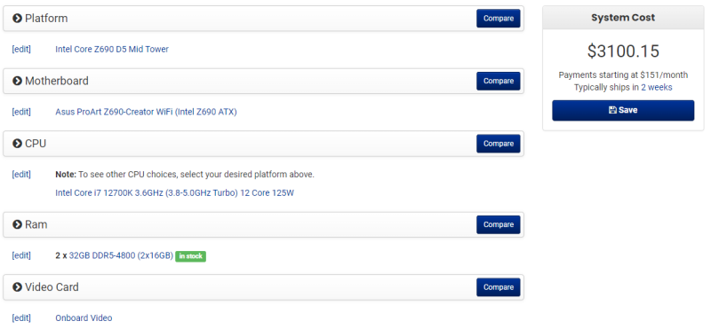The width and height of the screenshot is (711, 329).
Task: Edit the Ram selection
Action: (21, 255)
